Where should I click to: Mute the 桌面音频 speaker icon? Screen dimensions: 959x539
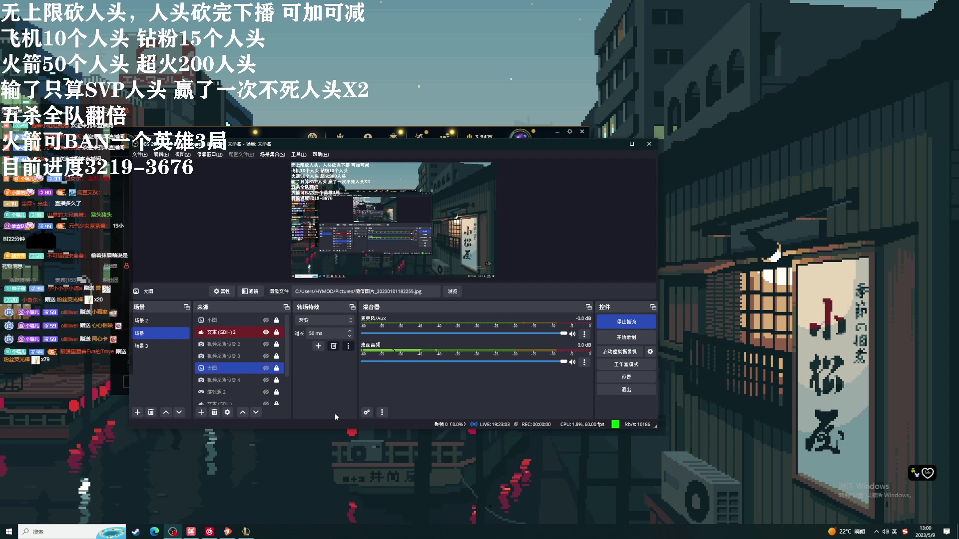click(x=572, y=362)
